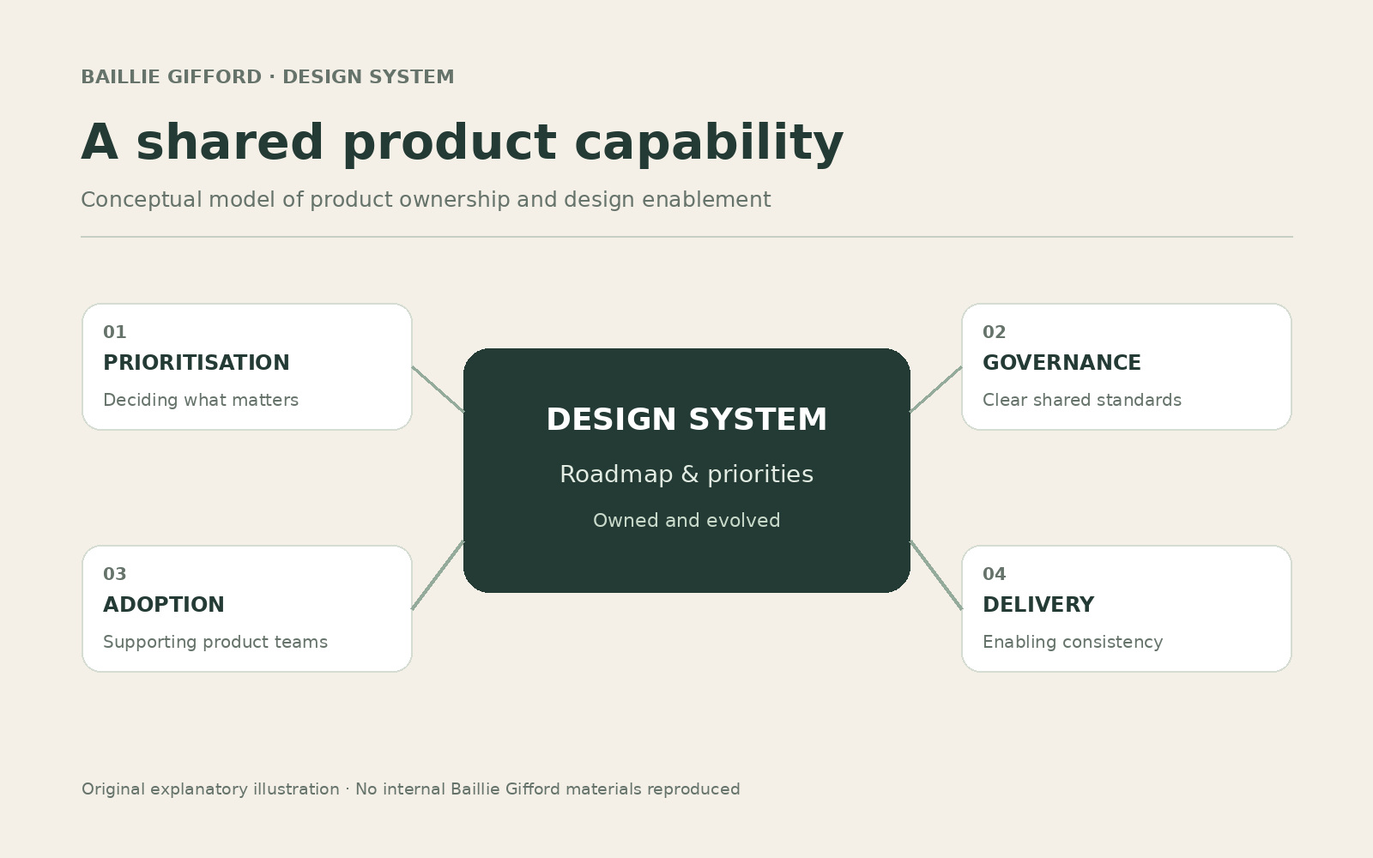Image resolution: width=1373 pixels, height=858 pixels.
Task: Click the "02" number above Governance
Action: (995, 332)
